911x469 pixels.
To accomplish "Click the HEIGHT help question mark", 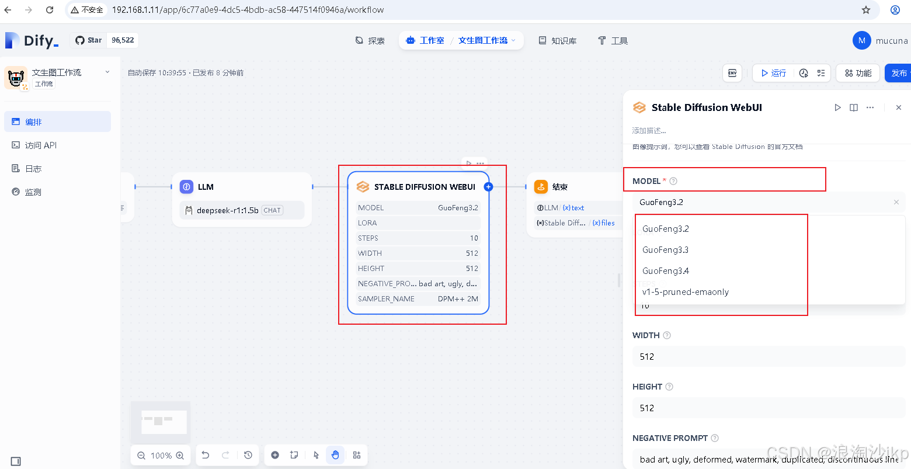I will pos(669,387).
